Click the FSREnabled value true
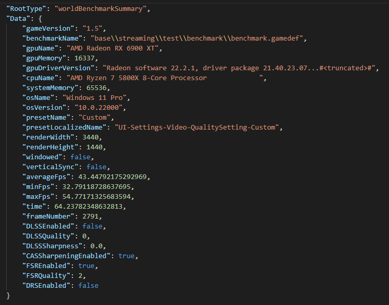 pyautogui.click(x=87, y=266)
